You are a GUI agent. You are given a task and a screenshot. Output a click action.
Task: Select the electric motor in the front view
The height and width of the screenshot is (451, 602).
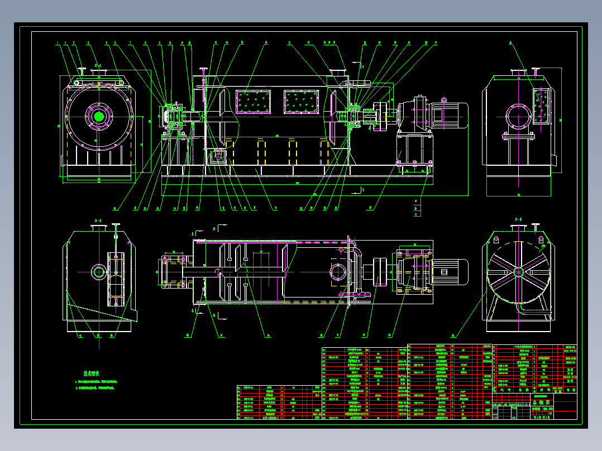click(x=448, y=115)
